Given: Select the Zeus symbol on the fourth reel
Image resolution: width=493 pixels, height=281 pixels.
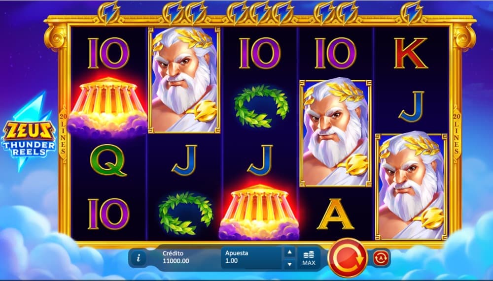Looking at the screenshot, I should (x=335, y=133).
